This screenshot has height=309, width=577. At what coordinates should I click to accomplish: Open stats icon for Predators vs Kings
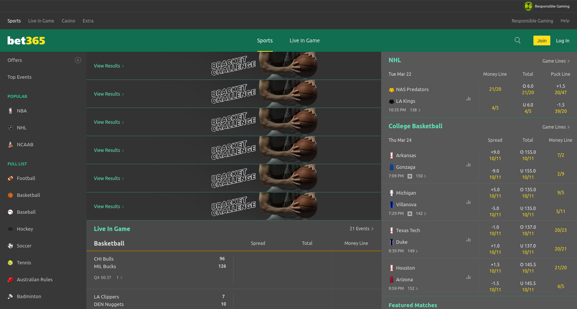click(x=468, y=99)
